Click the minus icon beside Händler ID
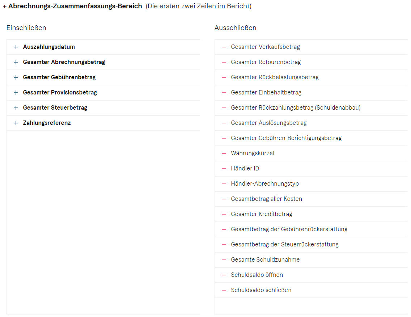The image size is (411, 317). [x=224, y=169]
